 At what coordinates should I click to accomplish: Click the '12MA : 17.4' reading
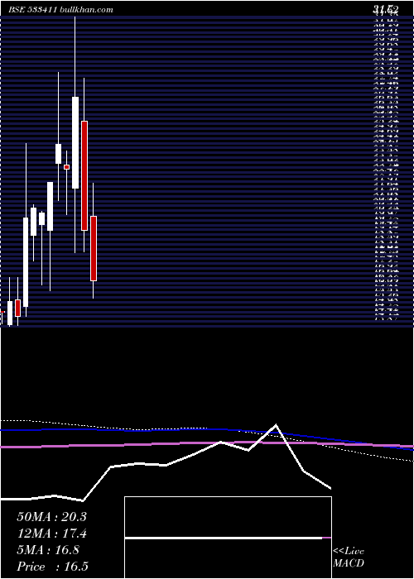[x=51, y=534]
